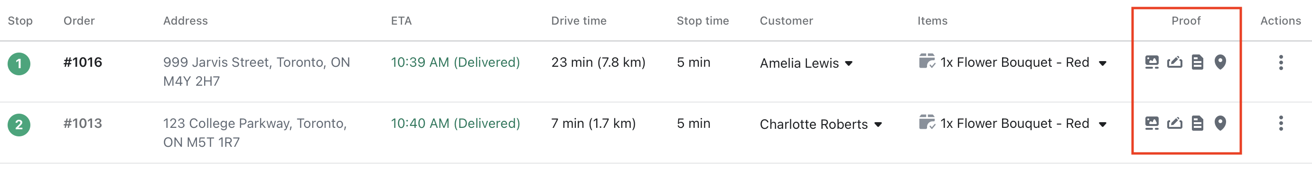Expand items dropdown for order #1013
1312x179 pixels.
click(1103, 125)
